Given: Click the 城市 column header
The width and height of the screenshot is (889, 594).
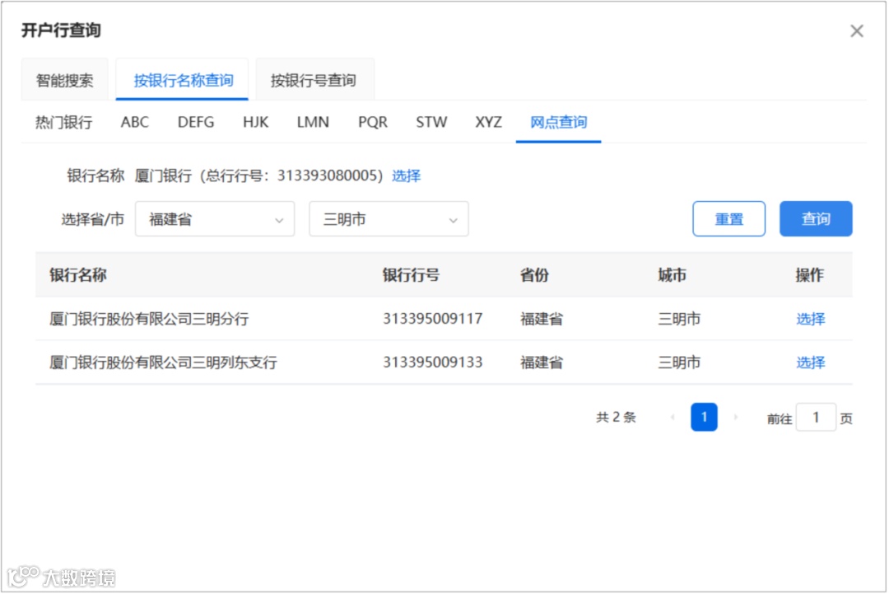Looking at the screenshot, I should pyautogui.click(x=672, y=275).
